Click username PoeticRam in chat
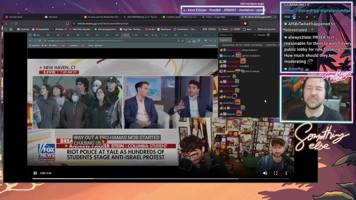The image size is (356, 200). [x=229, y=103]
